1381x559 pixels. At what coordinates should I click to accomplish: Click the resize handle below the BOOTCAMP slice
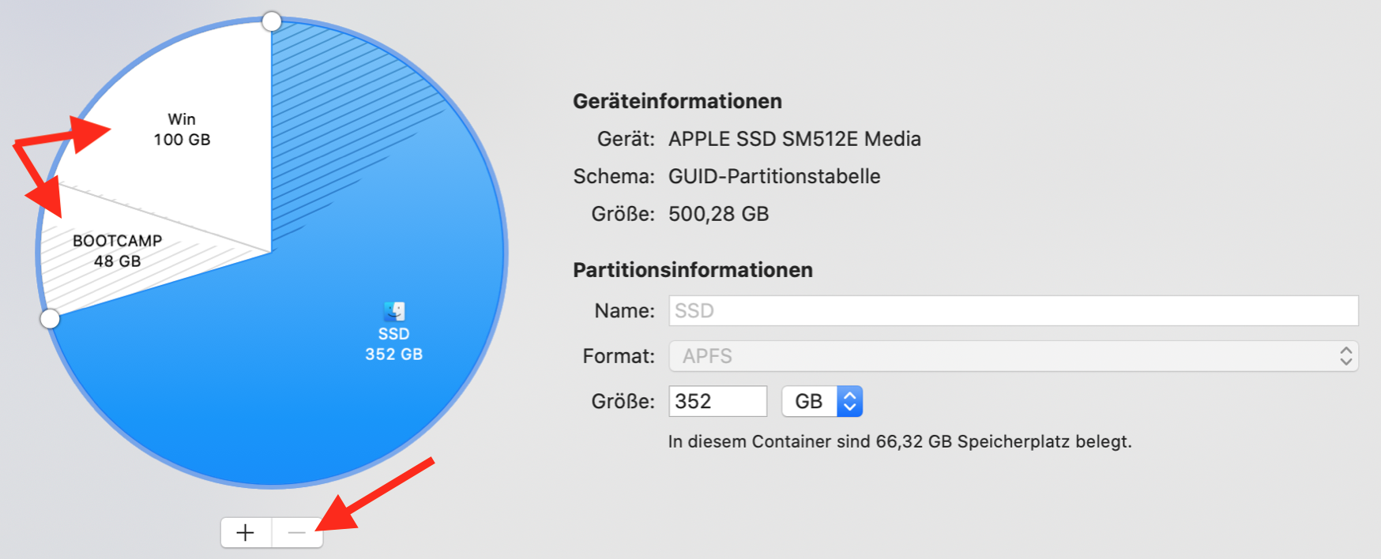point(50,318)
